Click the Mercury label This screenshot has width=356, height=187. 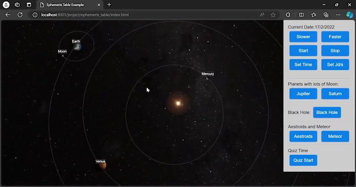coord(208,74)
